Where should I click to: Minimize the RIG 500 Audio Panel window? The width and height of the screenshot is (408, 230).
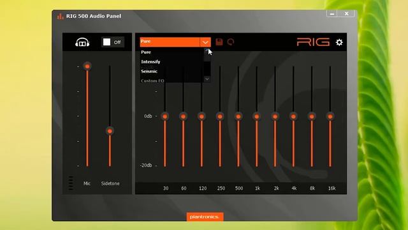[x=332, y=14]
